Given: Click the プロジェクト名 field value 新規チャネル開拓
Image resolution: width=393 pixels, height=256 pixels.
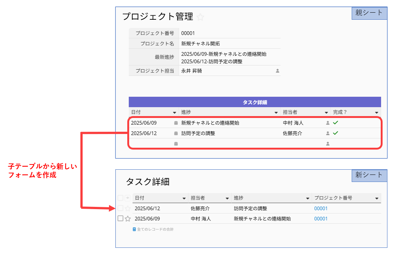Looking at the screenshot, I should 200,44.
